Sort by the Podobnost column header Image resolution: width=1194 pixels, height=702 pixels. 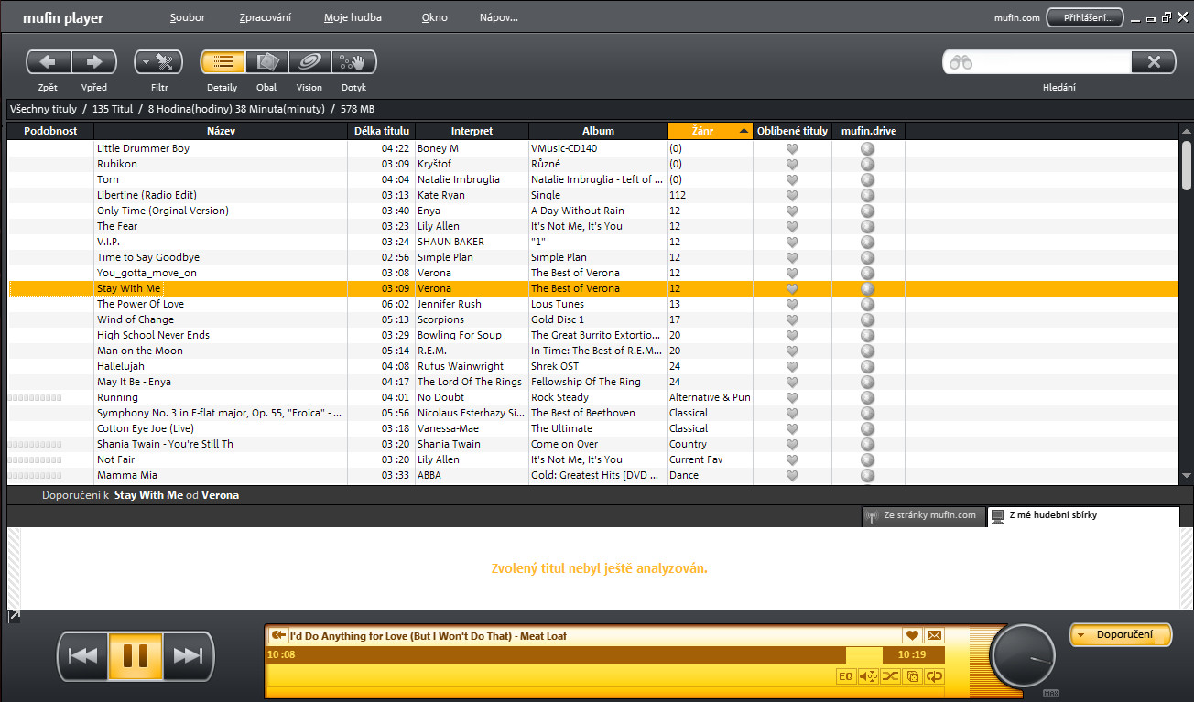[50, 131]
